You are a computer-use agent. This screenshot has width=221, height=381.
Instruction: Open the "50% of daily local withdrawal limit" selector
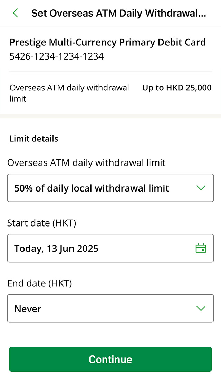(92, 188)
